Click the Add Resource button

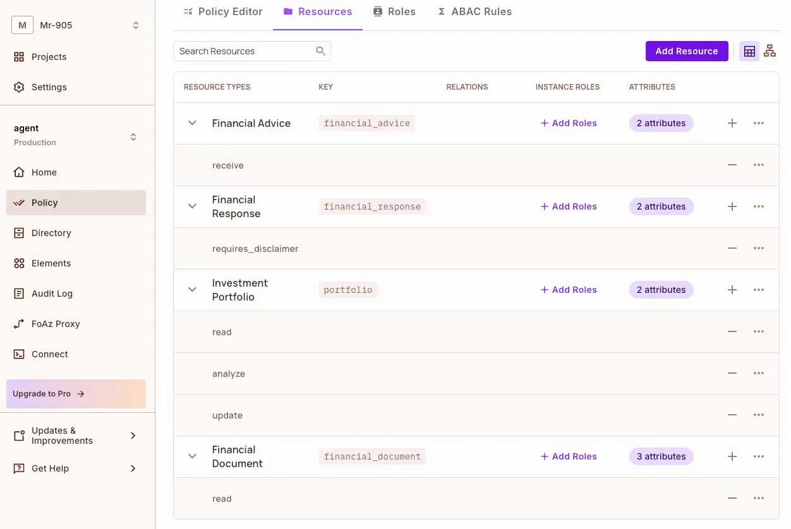click(686, 51)
